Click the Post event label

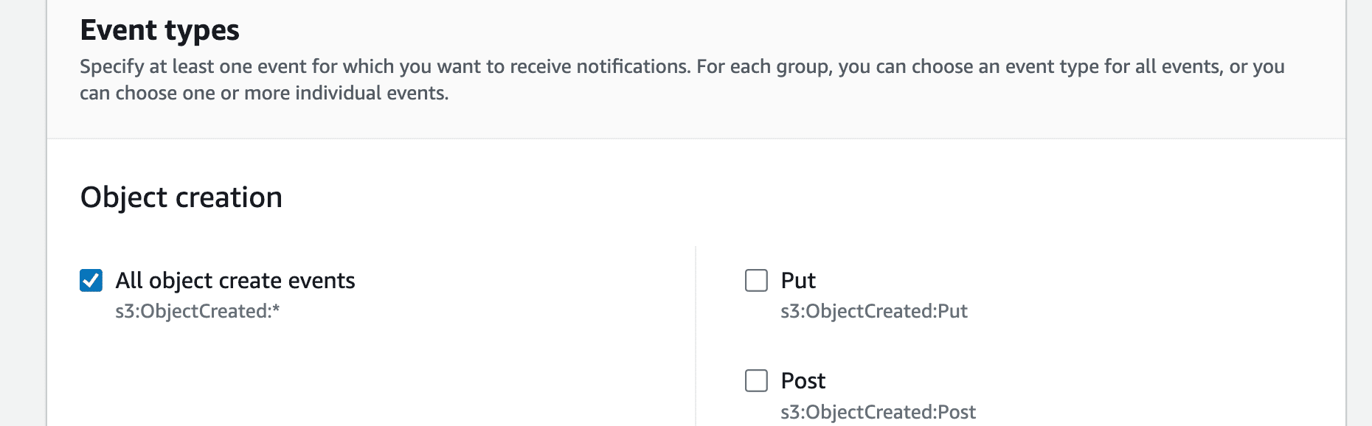(804, 381)
